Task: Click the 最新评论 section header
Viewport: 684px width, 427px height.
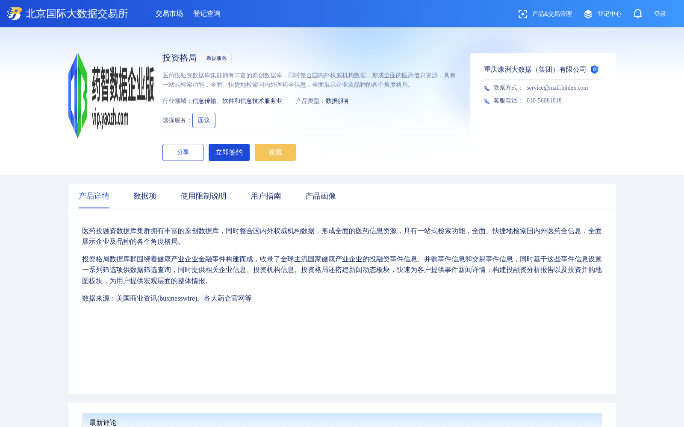Action: (103, 422)
